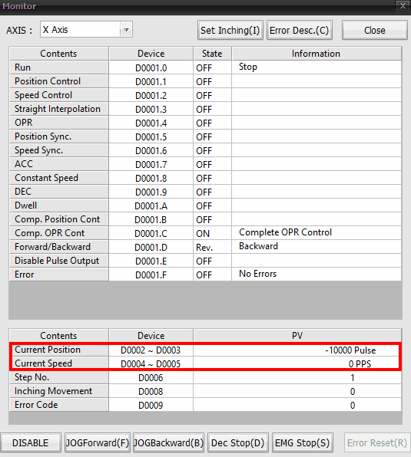Select the Run row label
The height and width of the screenshot is (457, 411).
[x=59, y=67]
